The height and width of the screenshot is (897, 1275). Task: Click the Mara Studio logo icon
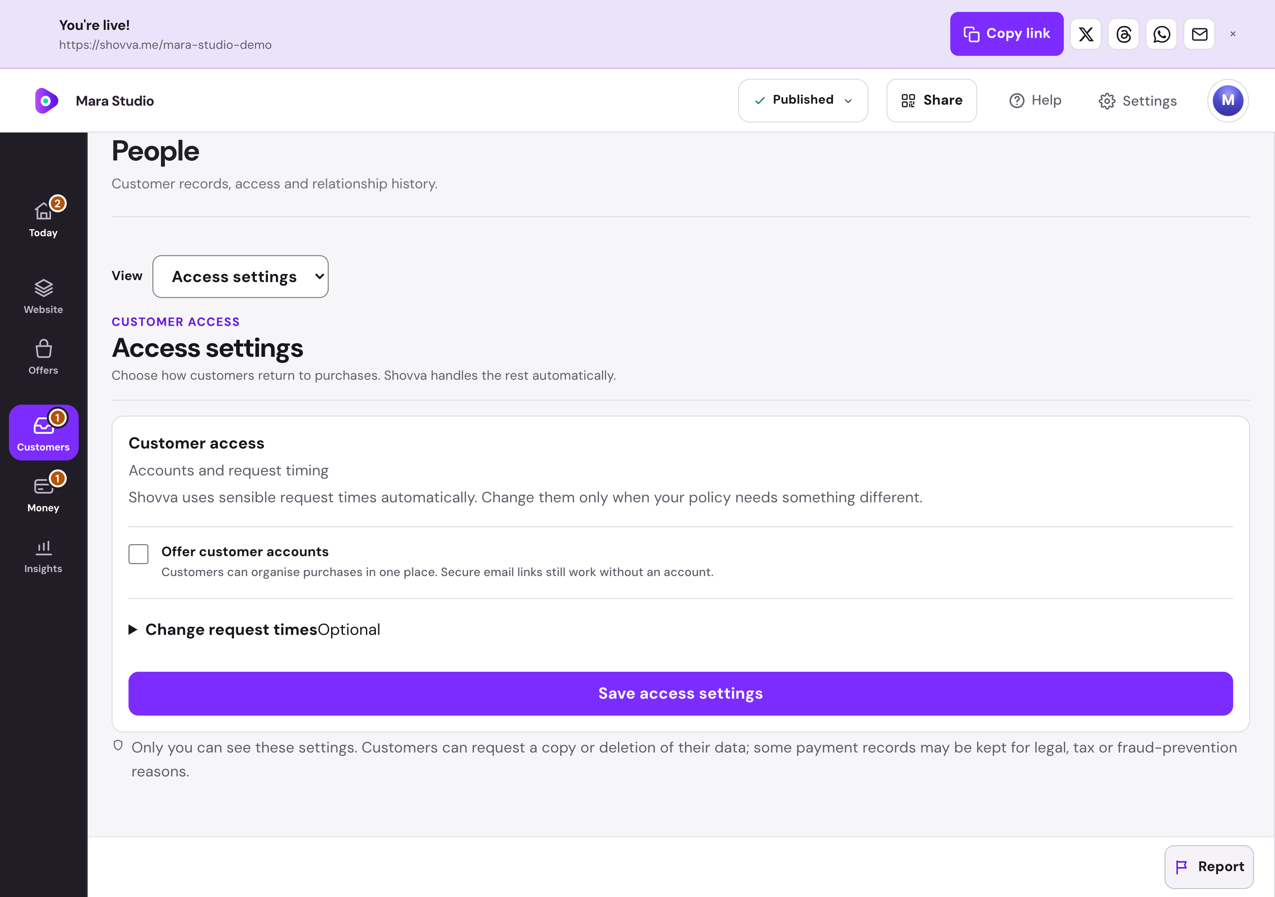click(x=46, y=101)
